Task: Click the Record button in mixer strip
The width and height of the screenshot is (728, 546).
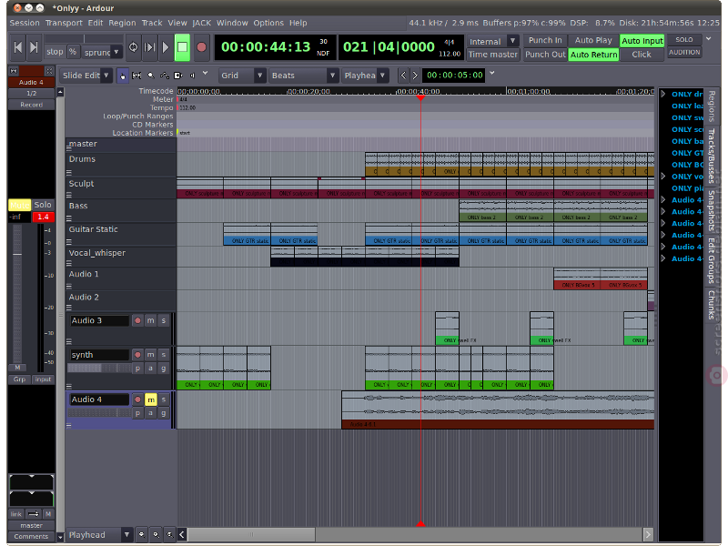Action: tap(31, 105)
